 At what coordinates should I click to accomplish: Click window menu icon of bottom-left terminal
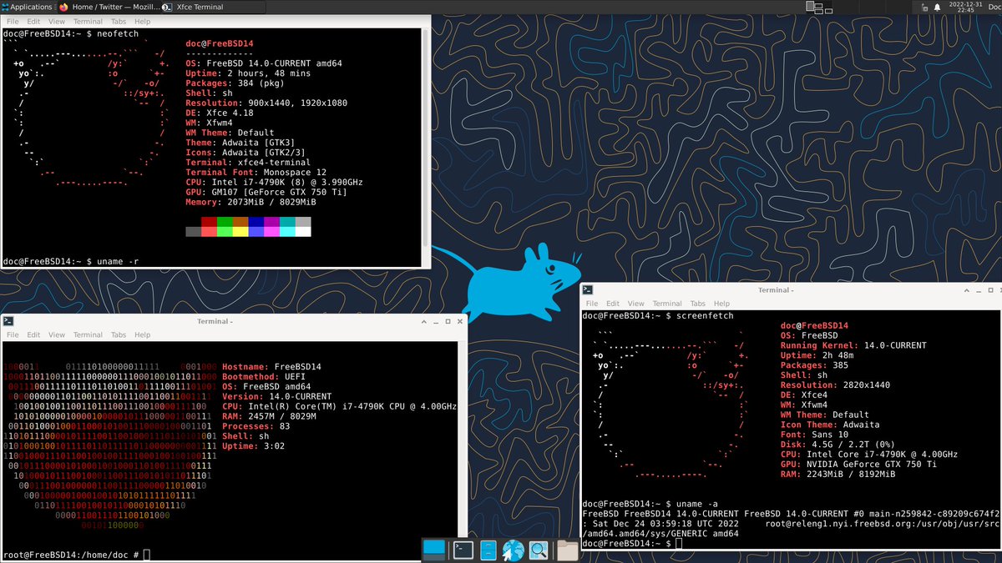[x=8, y=321]
